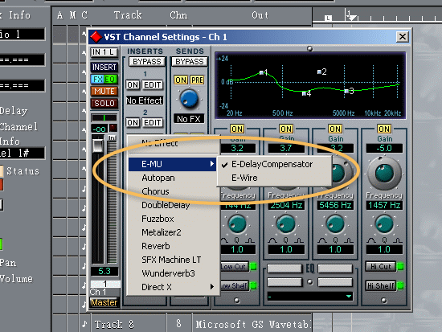Turn ON insert effect slot 2
Viewport: 442px width, 332px height.
point(133,122)
